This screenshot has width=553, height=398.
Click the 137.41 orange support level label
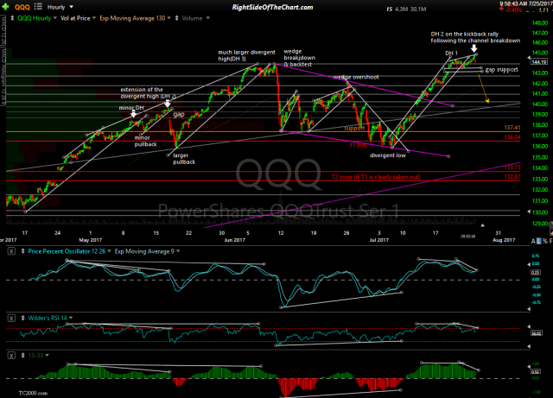[x=512, y=128]
